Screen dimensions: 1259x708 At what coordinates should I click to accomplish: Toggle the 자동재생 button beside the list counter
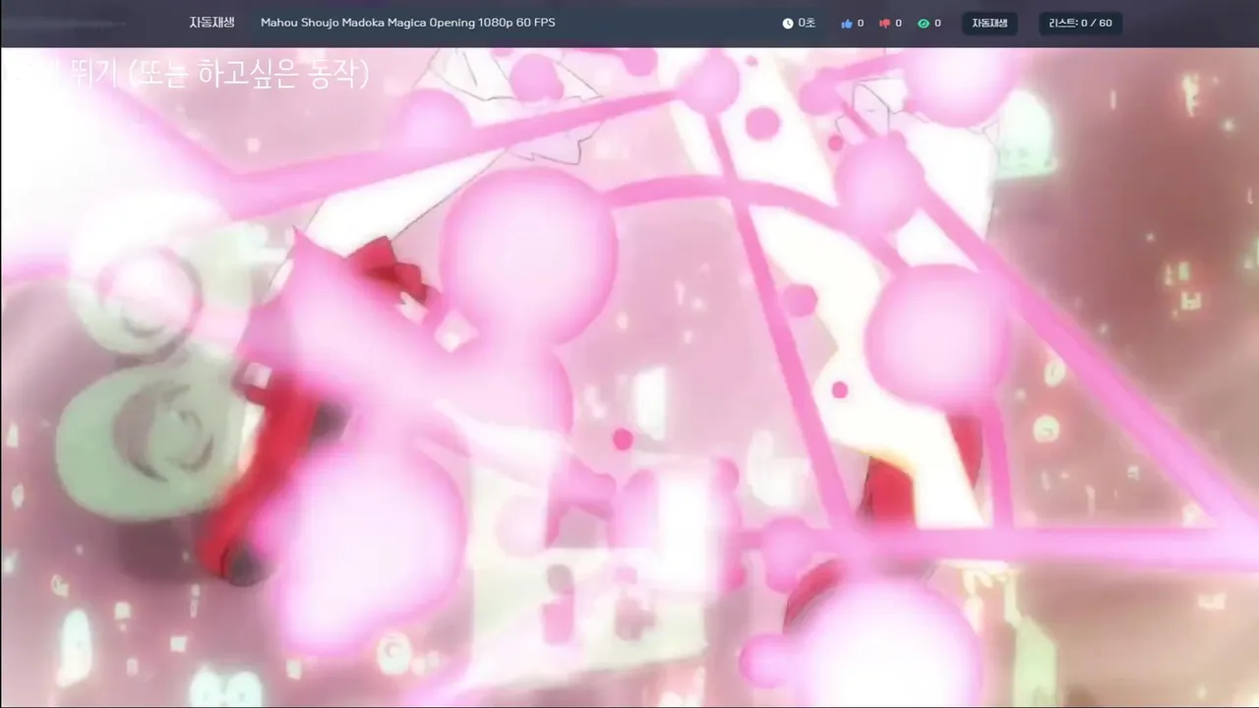click(989, 23)
